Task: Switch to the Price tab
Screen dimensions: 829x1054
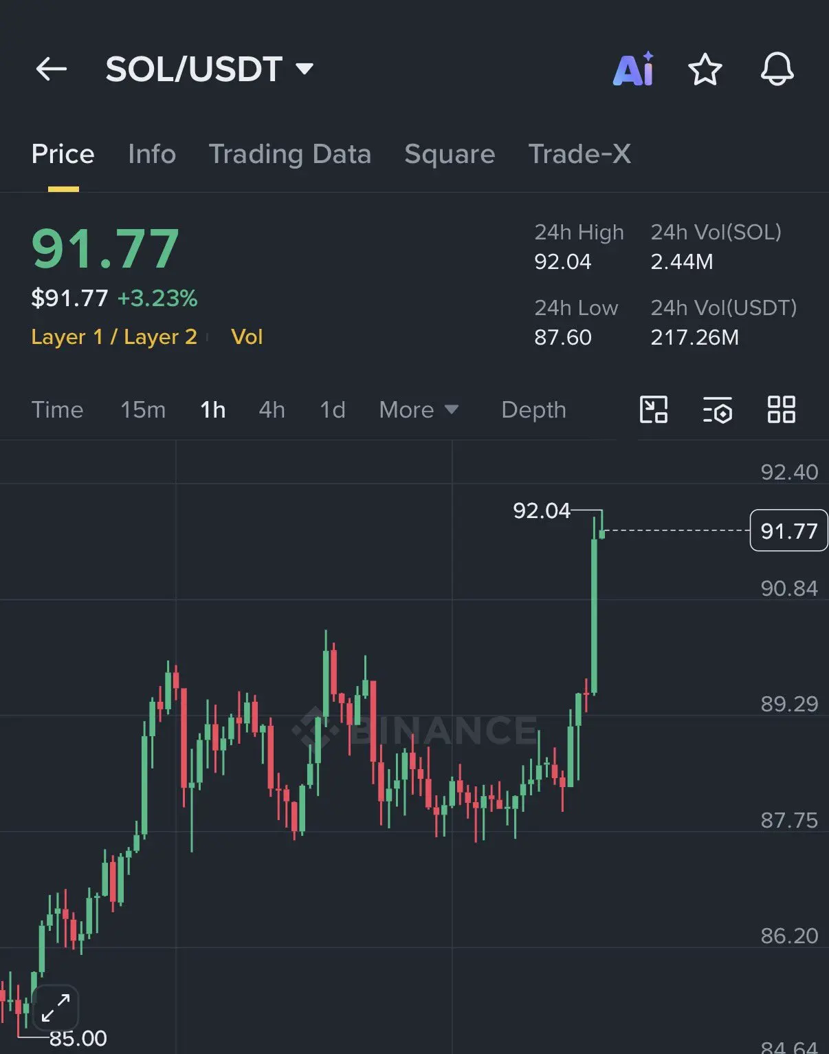Action: [63, 154]
